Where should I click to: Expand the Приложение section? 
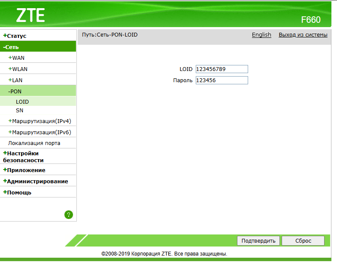[24, 170]
